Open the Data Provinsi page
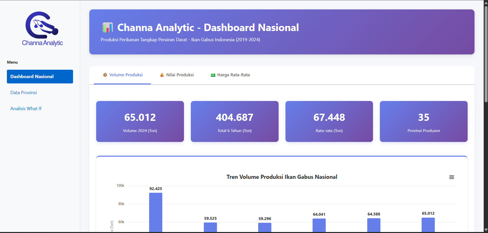The image size is (488, 233). 23,92
